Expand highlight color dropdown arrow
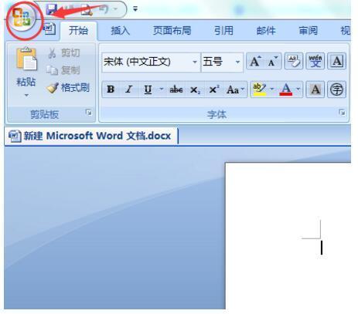358x314 pixels. [272, 89]
